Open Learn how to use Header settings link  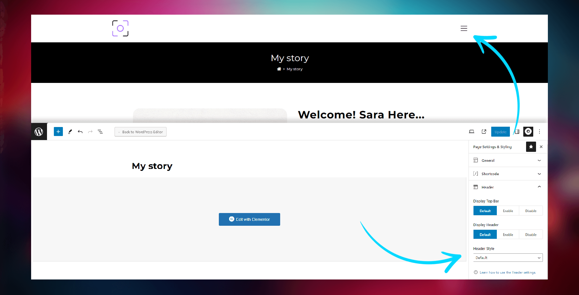pyautogui.click(x=508, y=272)
